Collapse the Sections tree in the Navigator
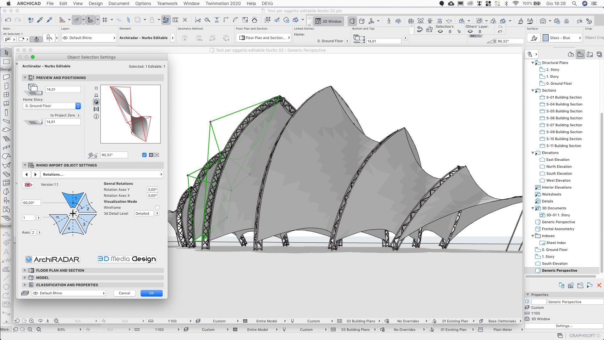Image resolution: width=604 pixels, height=340 pixels. click(x=533, y=90)
